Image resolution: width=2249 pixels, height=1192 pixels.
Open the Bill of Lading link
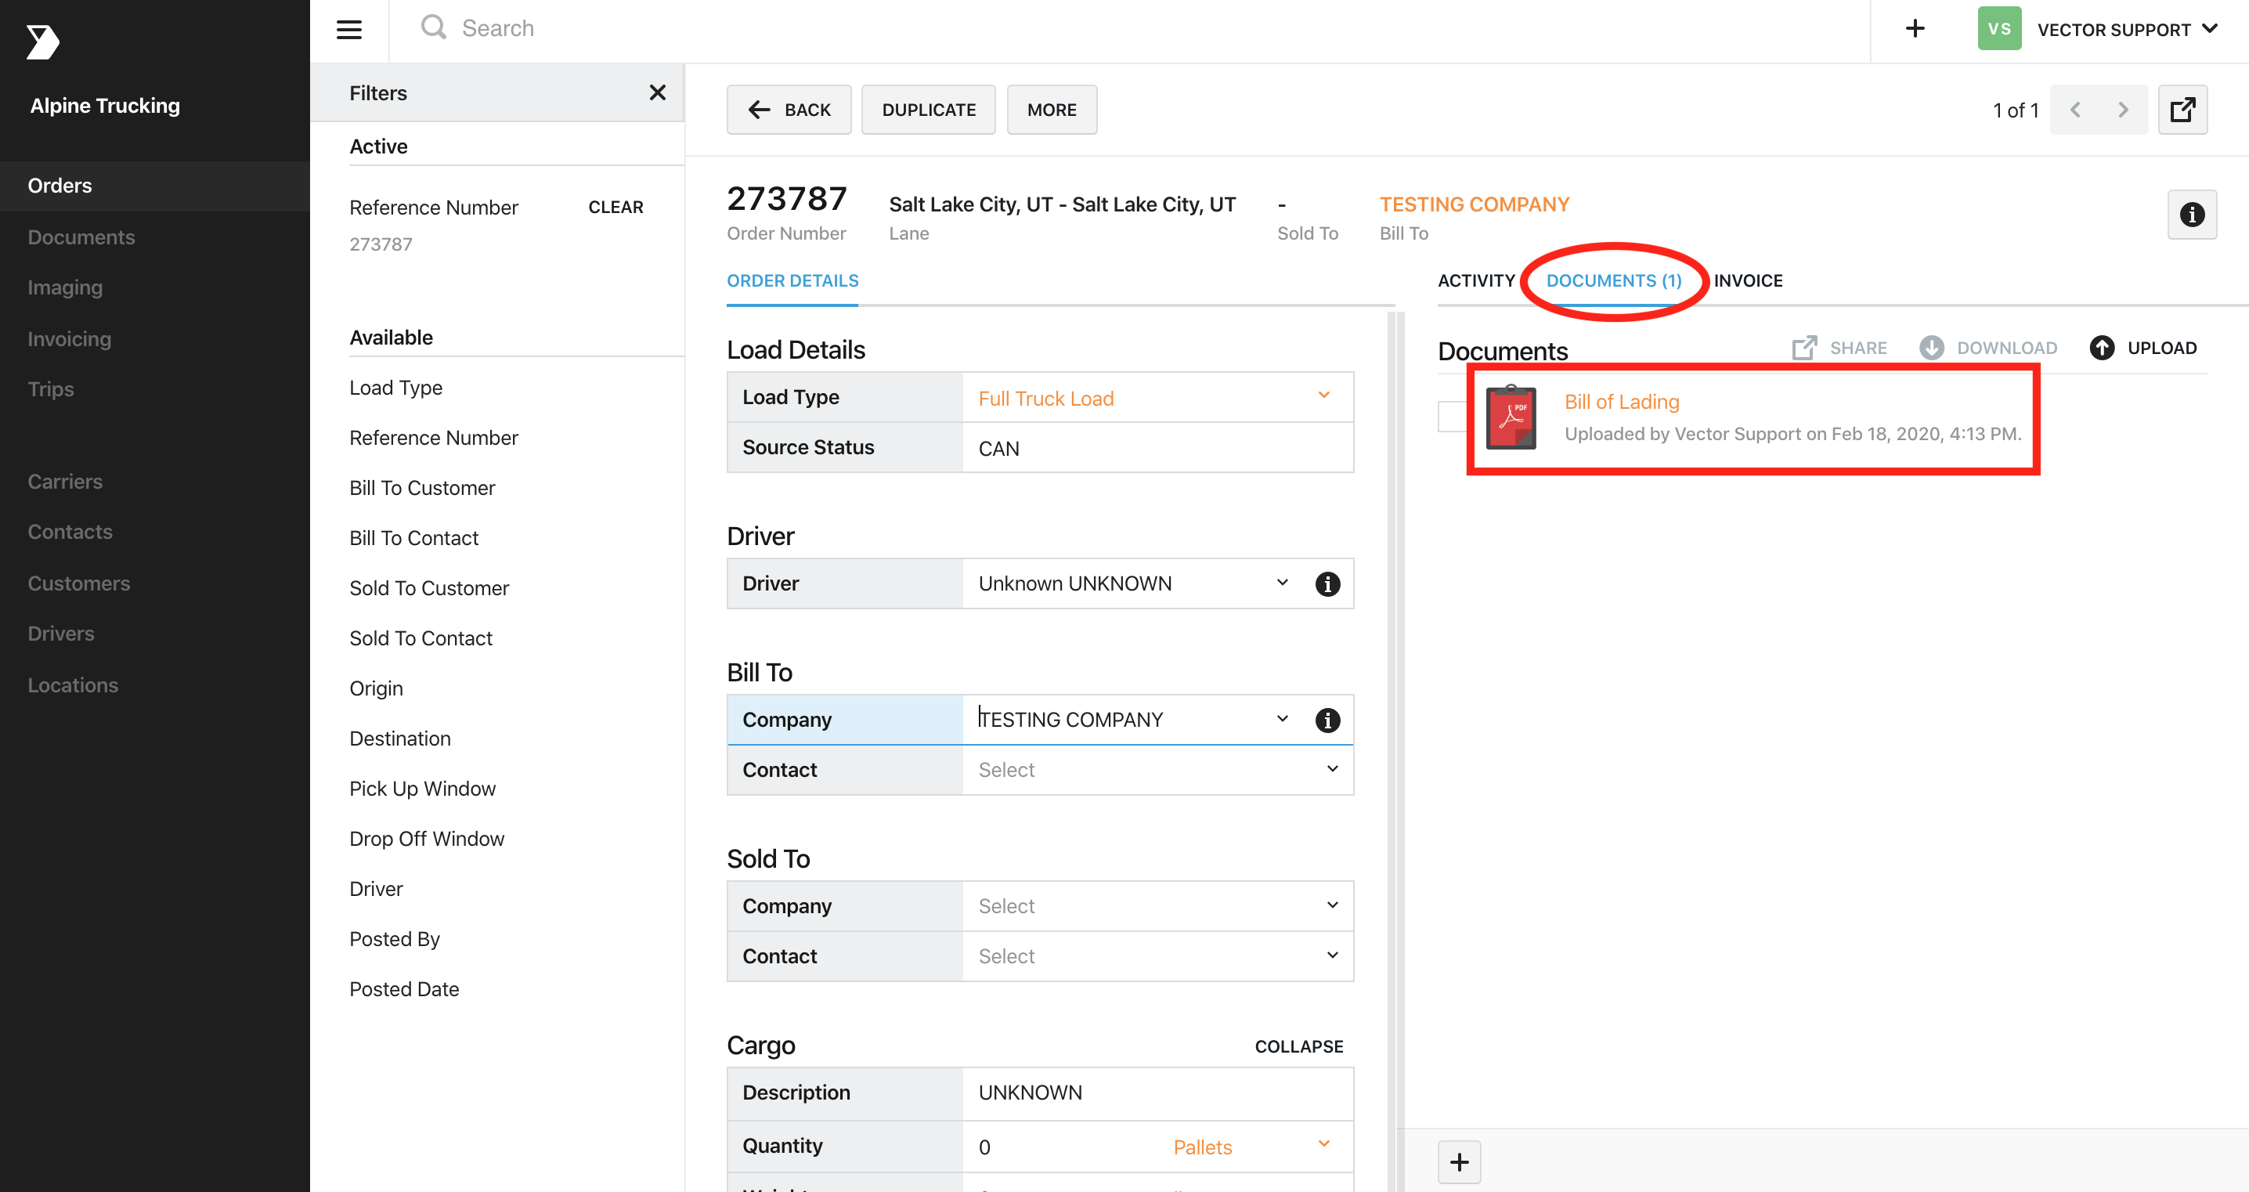point(1621,402)
